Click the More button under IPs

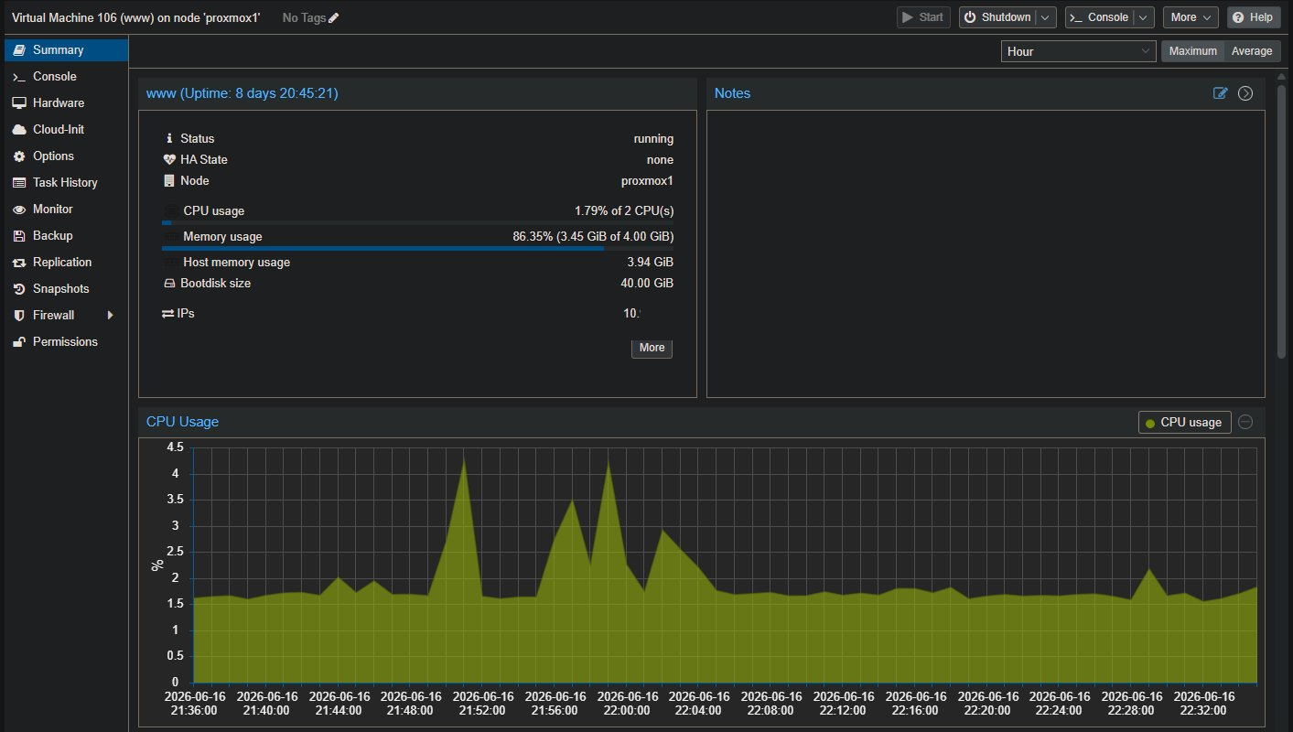pyautogui.click(x=652, y=348)
